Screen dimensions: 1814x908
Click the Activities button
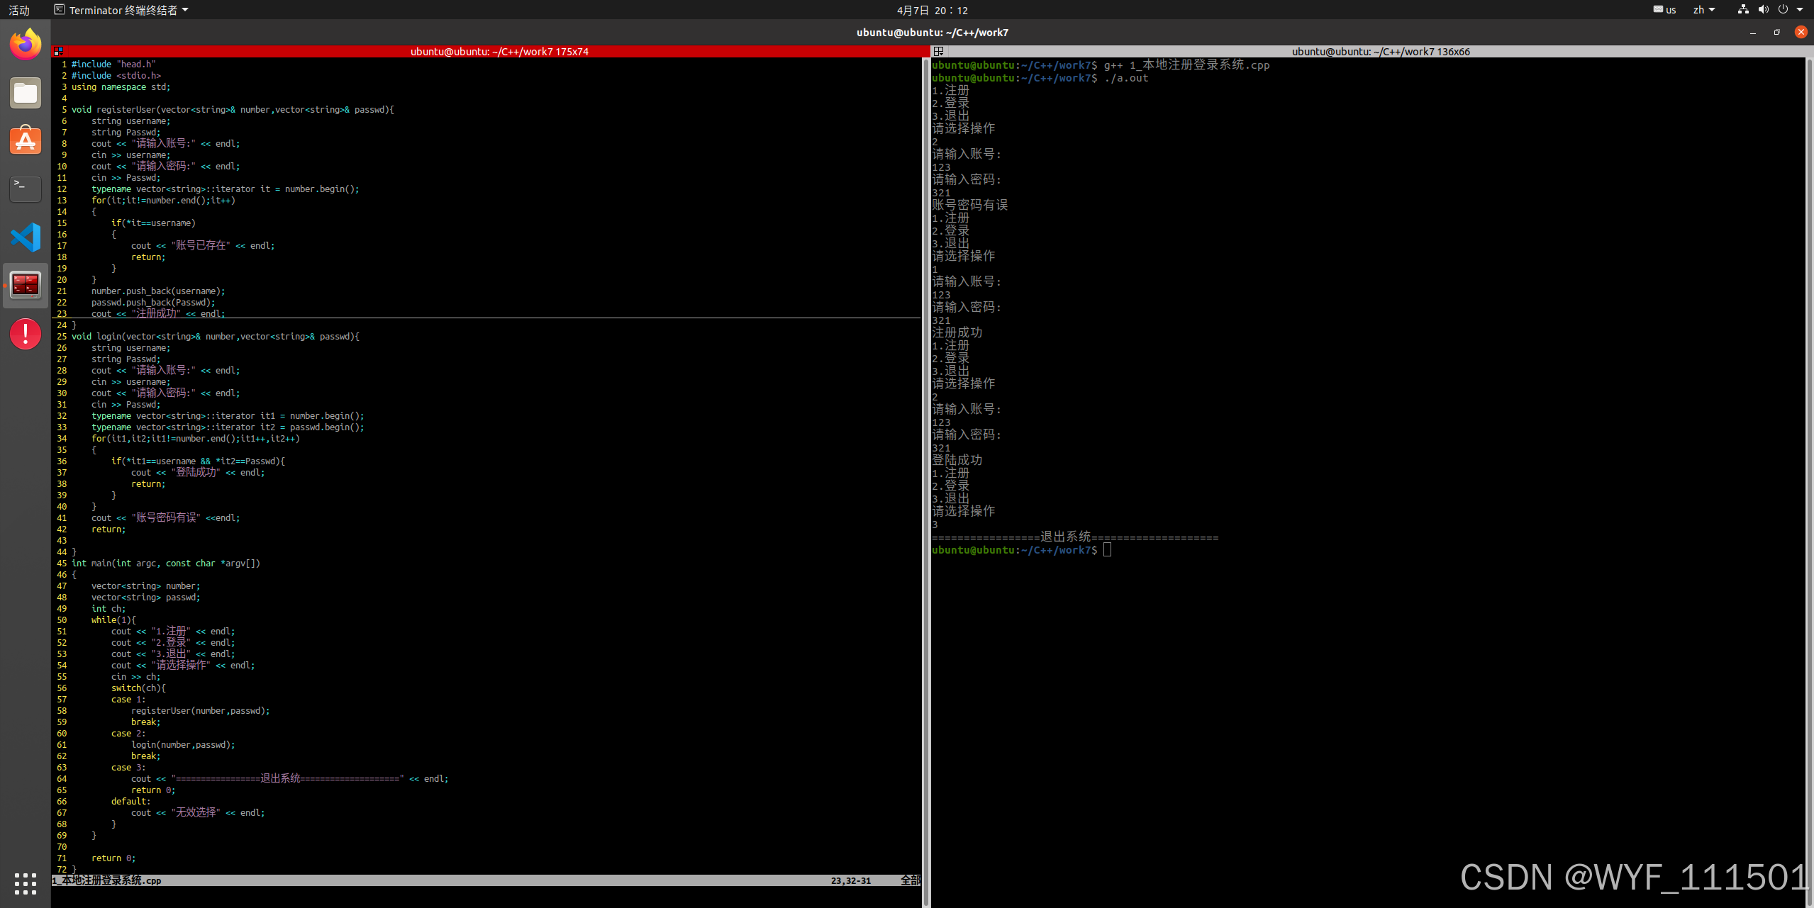[19, 10]
